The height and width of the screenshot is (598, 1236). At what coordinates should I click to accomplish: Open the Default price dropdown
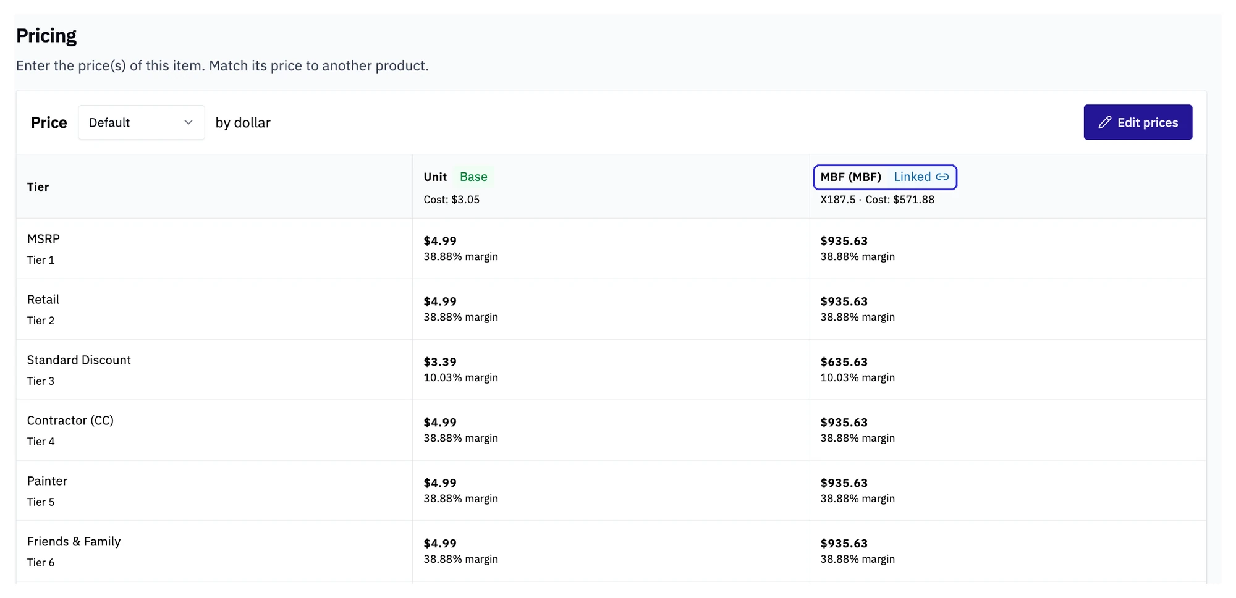pyautogui.click(x=141, y=122)
